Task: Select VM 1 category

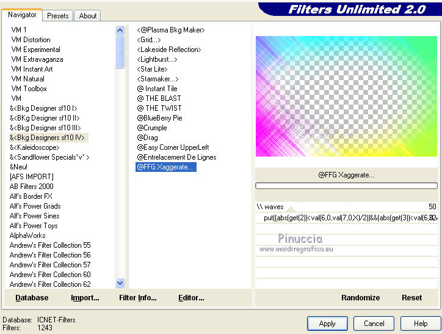Action: pos(19,30)
